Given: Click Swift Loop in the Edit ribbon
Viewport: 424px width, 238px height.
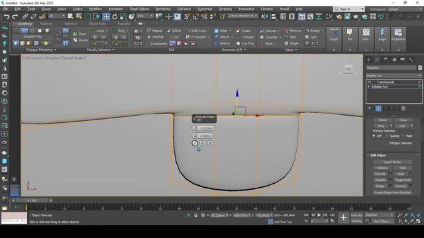Looking at the screenshot, I should (196, 31).
